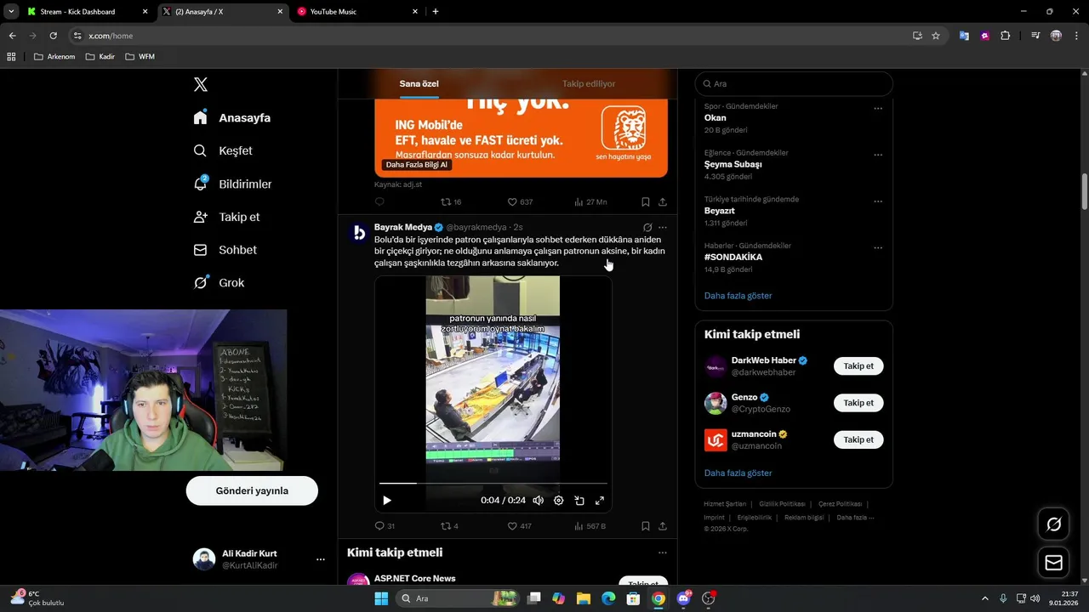The height and width of the screenshot is (612, 1089).
Task: Switch to the Sana özel tab
Action: point(419,84)
